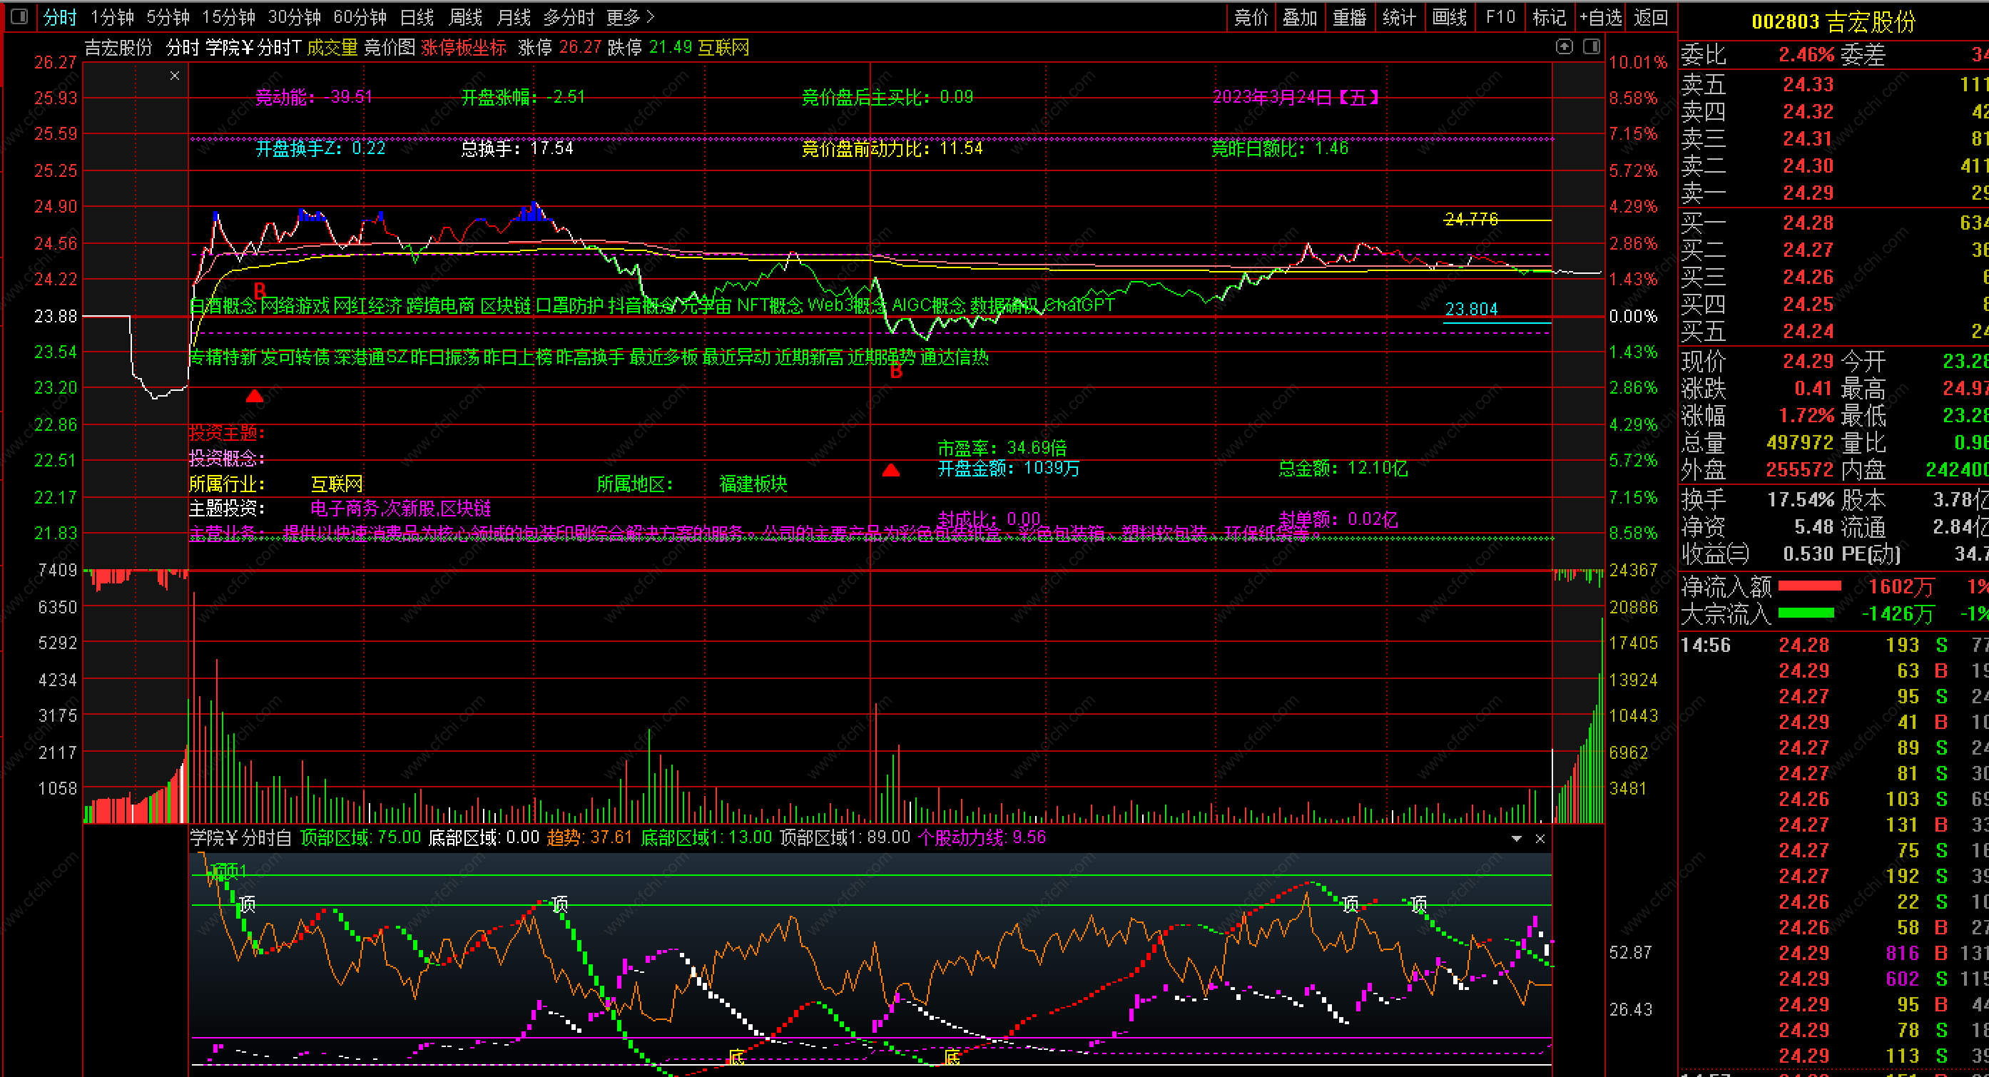Image resolution: width=1989 pixels, height=1077 pixels.
Task: Switch to 5分钟 chart tab
Action: [168, 17]
